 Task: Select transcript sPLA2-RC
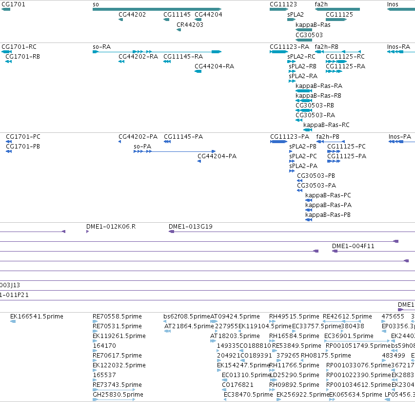[x=301, y=57]
